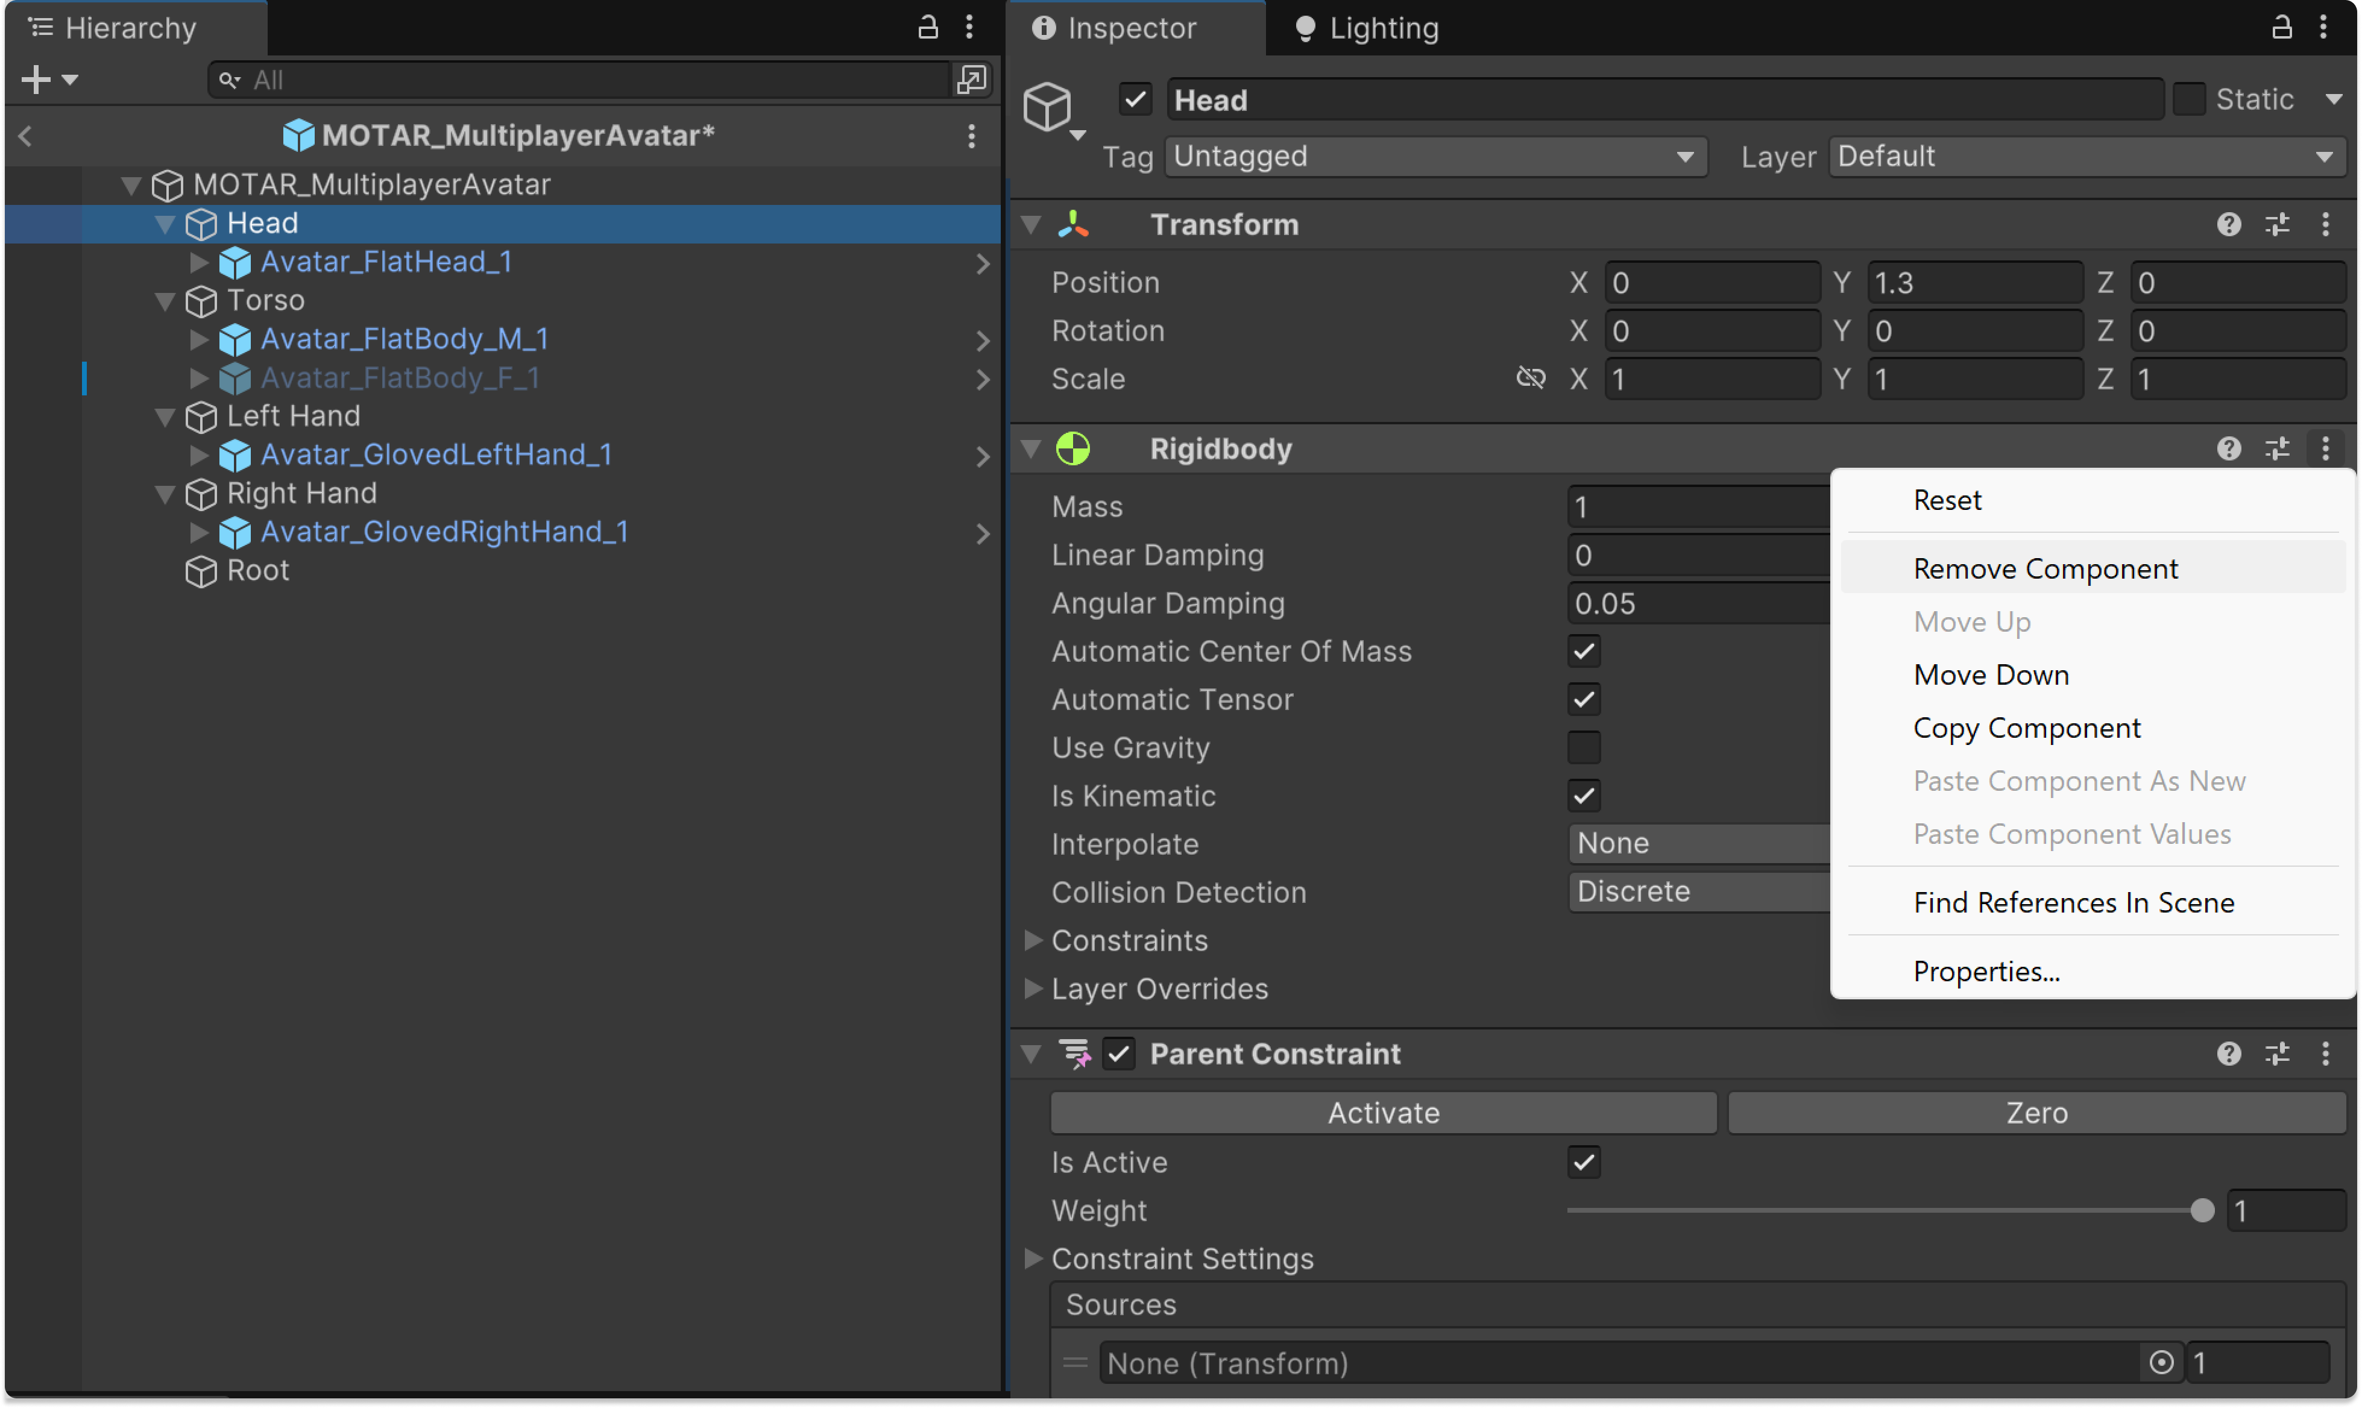Expand the Constraints foldout in Rigidbody
Image resolution: width=2362 pixels, height=1408 pixels.
point(1033,941)
